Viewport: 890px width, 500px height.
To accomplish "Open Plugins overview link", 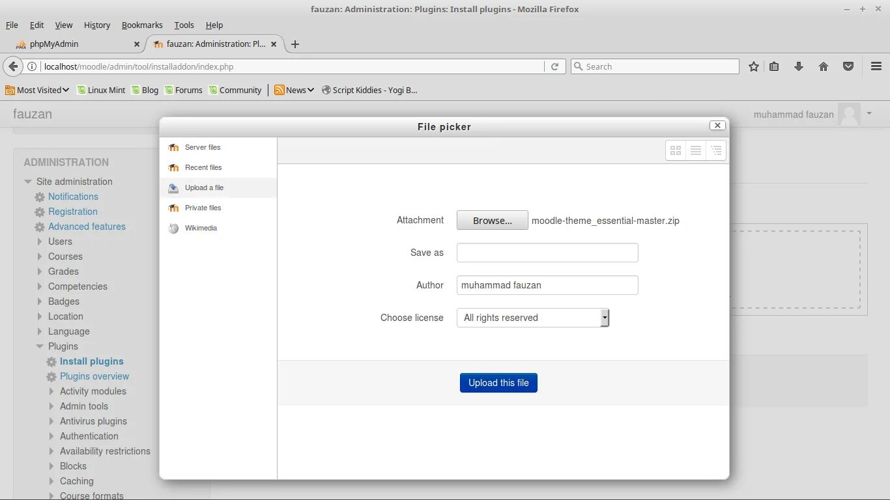I will point(94,376).
